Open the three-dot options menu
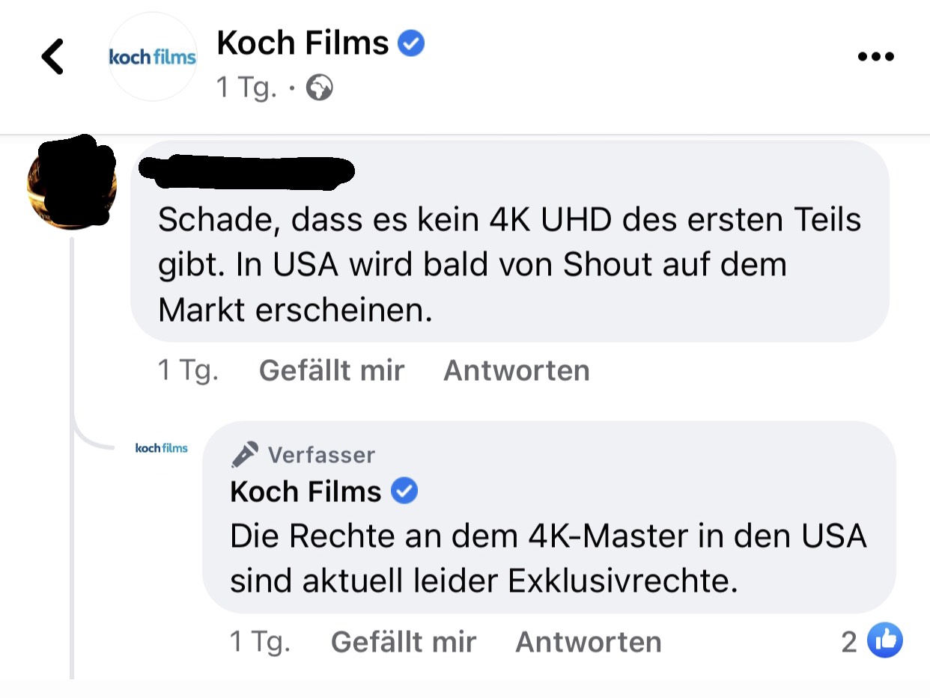 pyautogui.click(x=875, y=57)
